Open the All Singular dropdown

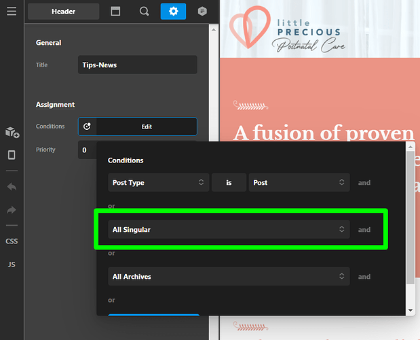(229, 229)
